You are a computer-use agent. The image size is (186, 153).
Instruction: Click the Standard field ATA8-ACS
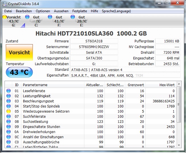tap(125, 70)
